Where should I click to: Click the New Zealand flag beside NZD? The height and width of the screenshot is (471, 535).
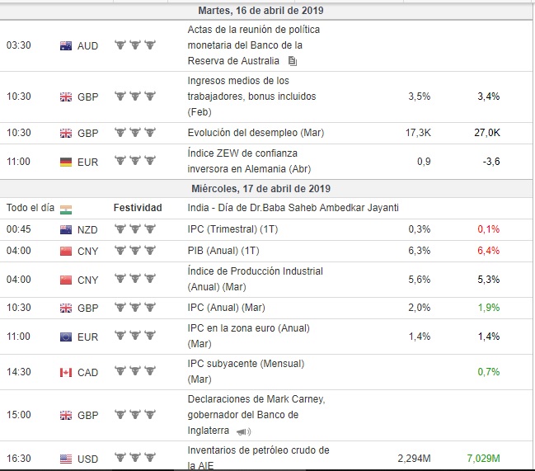[66, 229]
